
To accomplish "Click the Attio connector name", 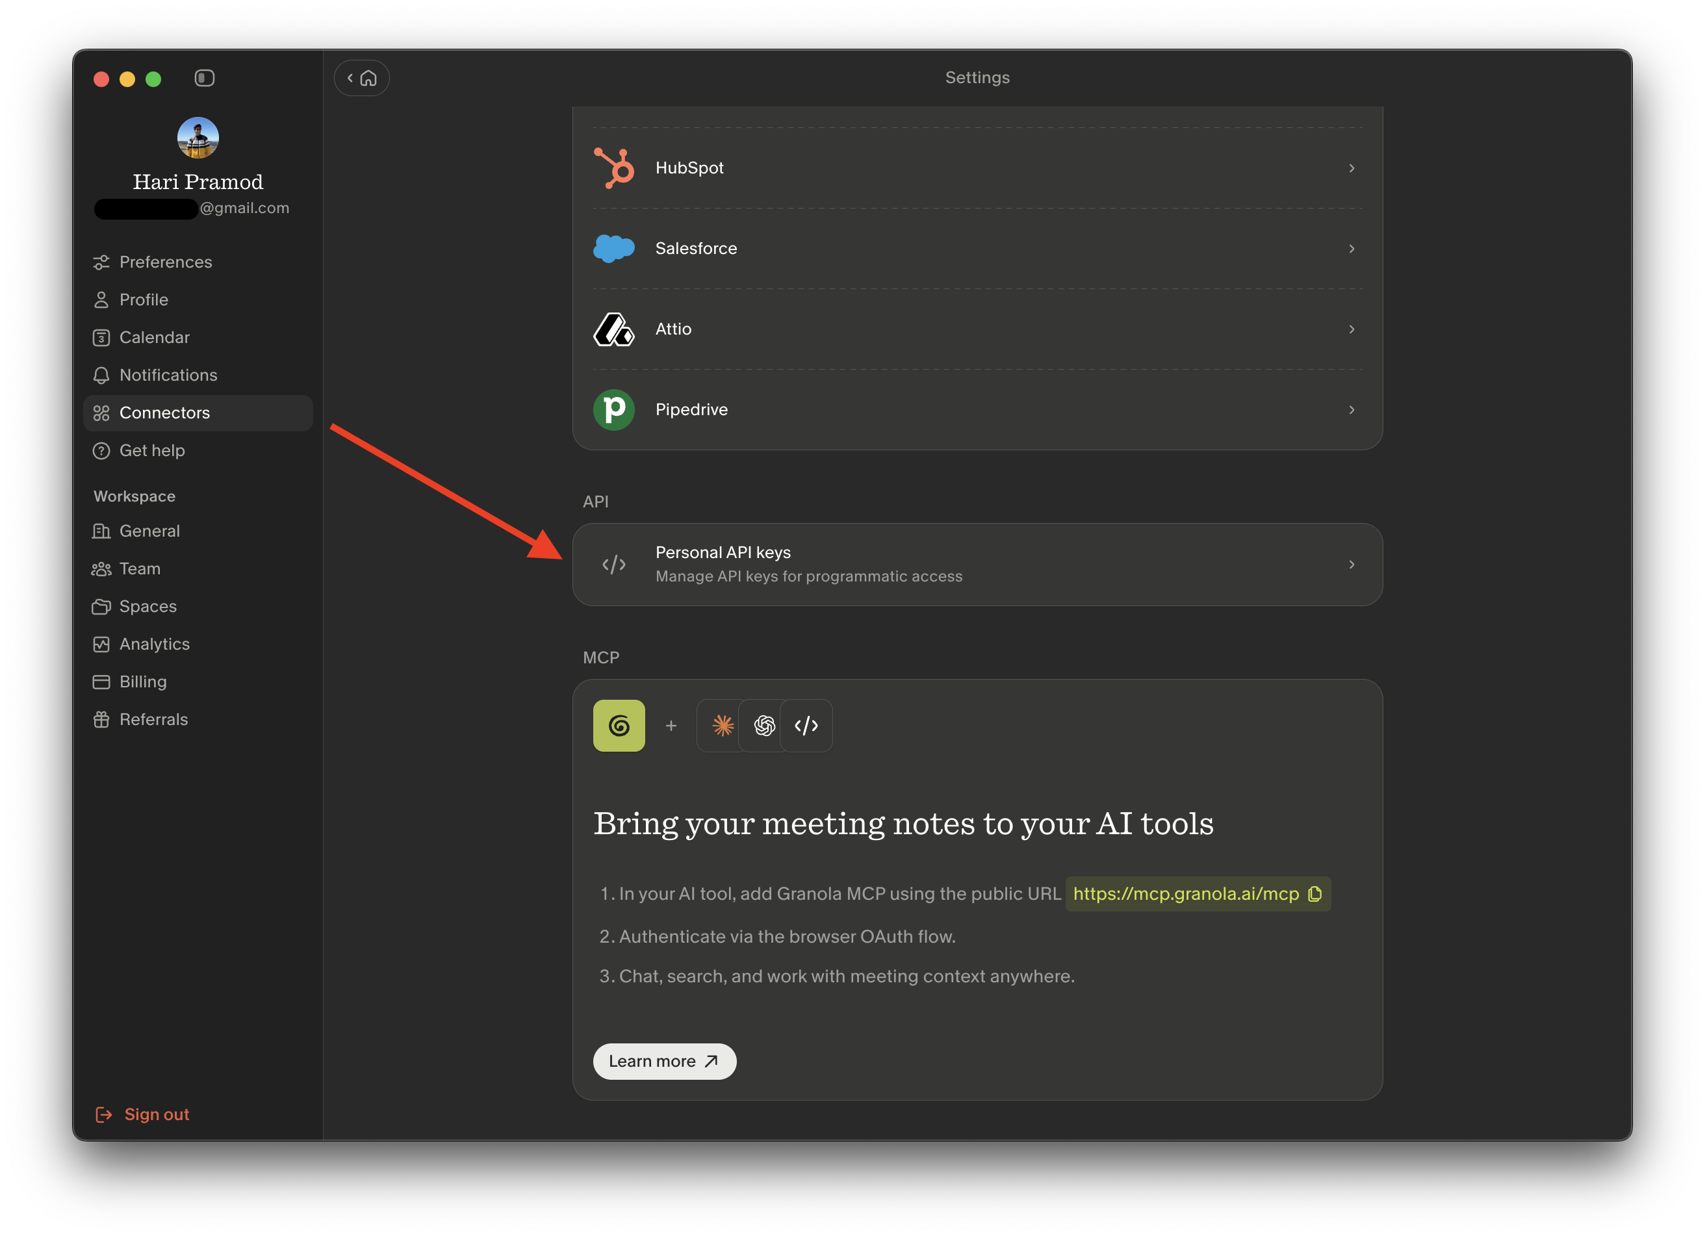I will (x=674, y=329).
